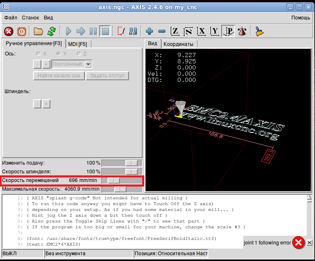Select G-code line 6 scale comment

(x=136, y=227)
